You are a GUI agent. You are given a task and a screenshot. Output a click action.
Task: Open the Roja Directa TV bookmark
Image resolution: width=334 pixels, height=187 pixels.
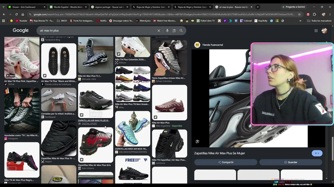[x=42, y=21]
